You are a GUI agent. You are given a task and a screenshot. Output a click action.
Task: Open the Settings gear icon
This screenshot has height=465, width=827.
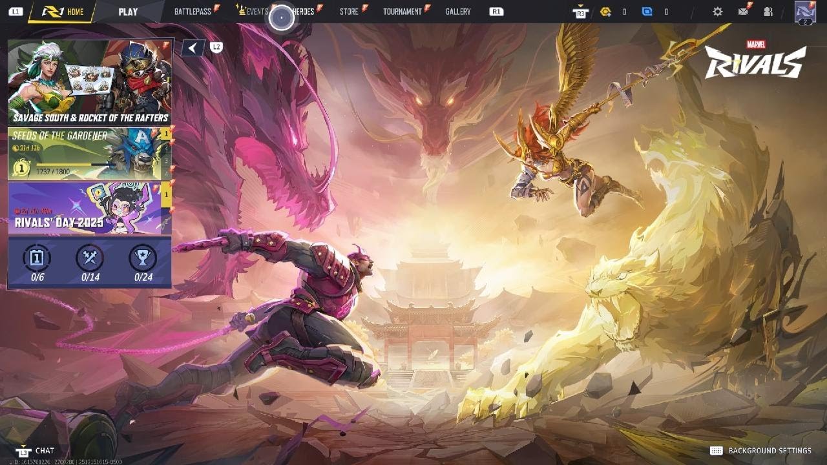coord(717,12)
